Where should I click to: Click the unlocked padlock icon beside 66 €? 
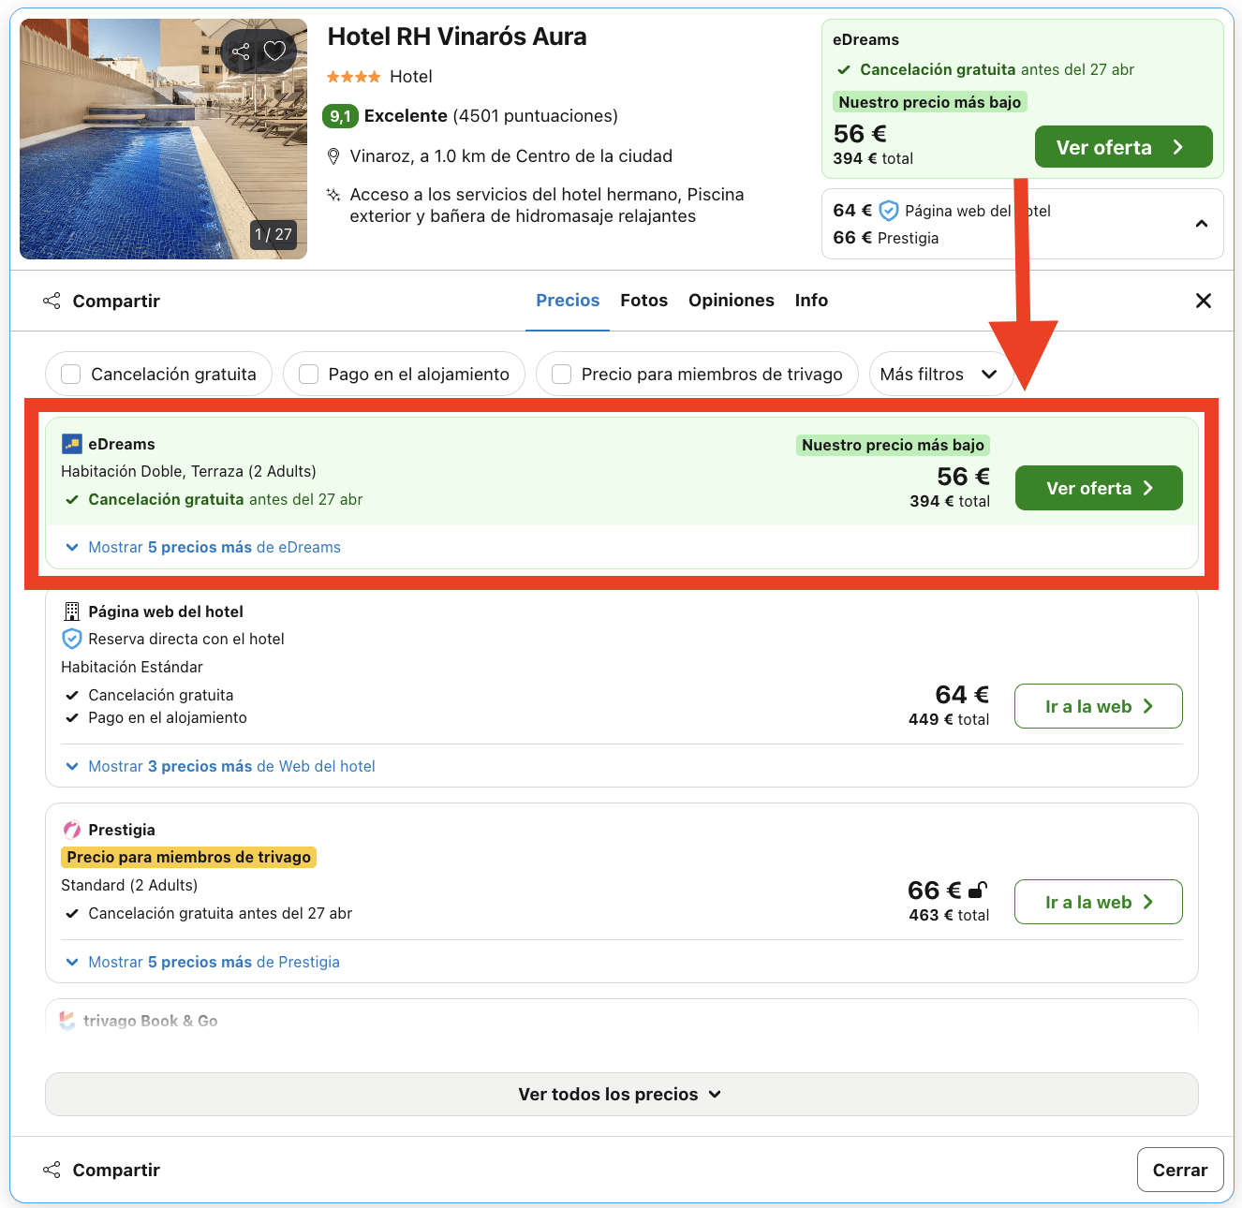(x=978, y=890)
